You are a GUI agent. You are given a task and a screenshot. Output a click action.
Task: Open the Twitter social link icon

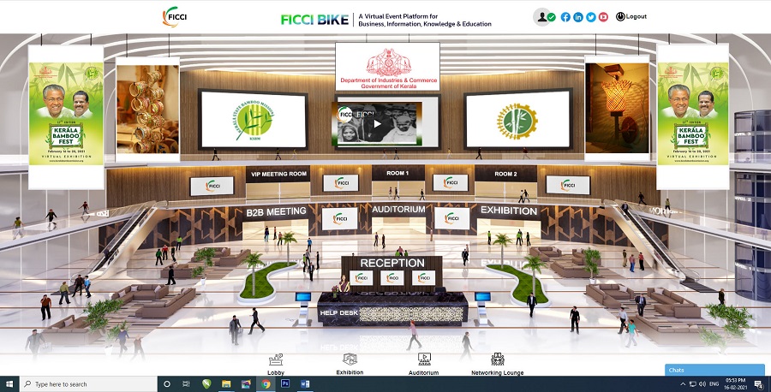click(x=591, y=16)
